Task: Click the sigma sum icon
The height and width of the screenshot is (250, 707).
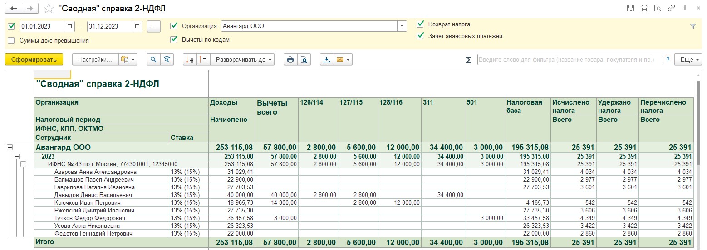Action: pyautogui.click(x=469, y=60)
